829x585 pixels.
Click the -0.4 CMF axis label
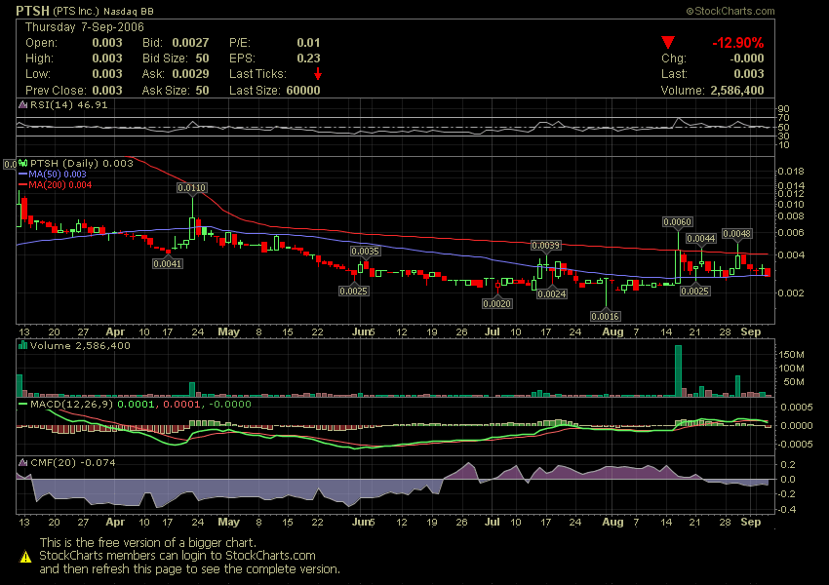788,510
